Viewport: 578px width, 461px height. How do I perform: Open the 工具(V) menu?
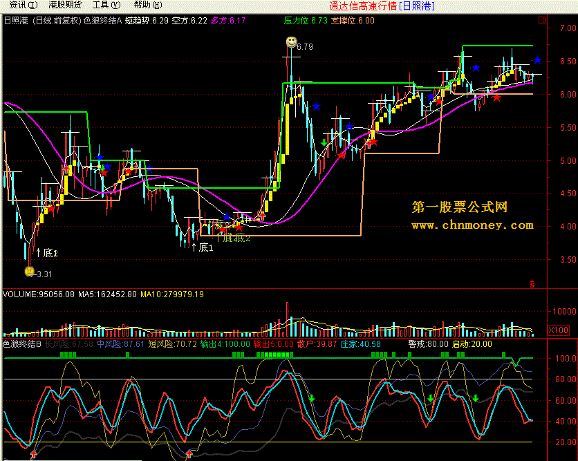[x=106, y=5]
